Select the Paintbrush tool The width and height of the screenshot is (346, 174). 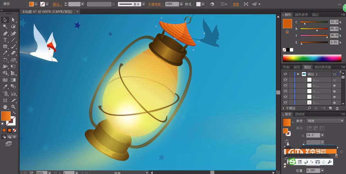(x=13, y=47)
